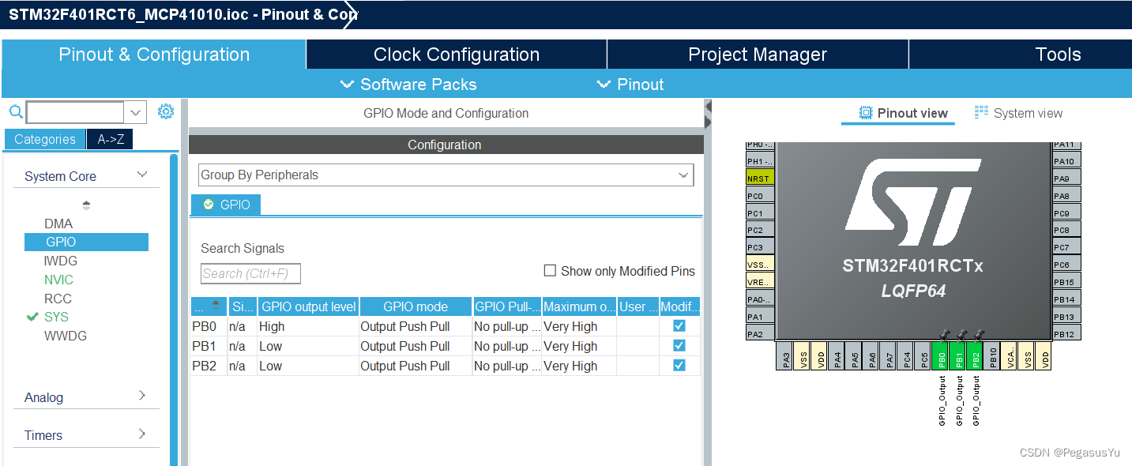Click the PA1 pin on the chip
This screenshot has height=466, width=1132.
pyautogui.click(x=759, y=317)
